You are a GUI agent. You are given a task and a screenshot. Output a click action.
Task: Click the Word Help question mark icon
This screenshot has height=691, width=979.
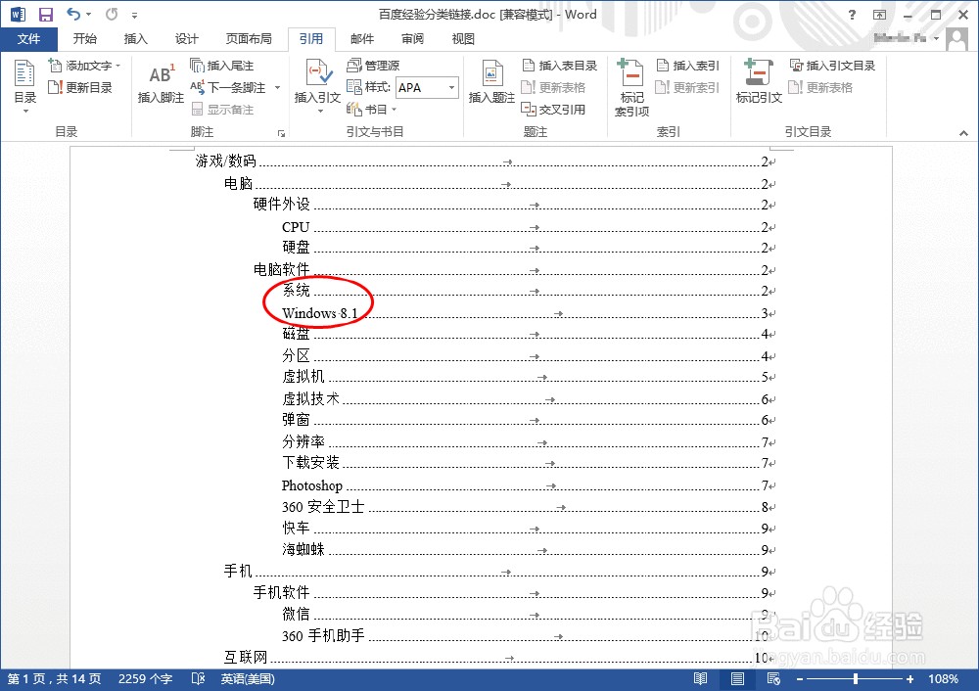click(x=853, y=15)
